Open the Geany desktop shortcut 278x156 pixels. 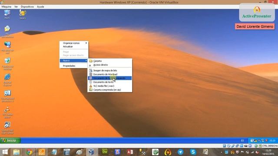point(23,14)
